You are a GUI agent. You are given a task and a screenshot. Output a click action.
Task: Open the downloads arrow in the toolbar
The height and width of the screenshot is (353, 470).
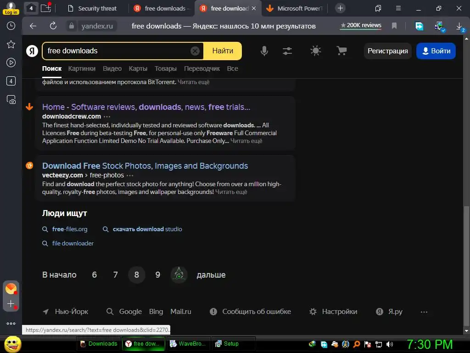[x=460, y=27]
